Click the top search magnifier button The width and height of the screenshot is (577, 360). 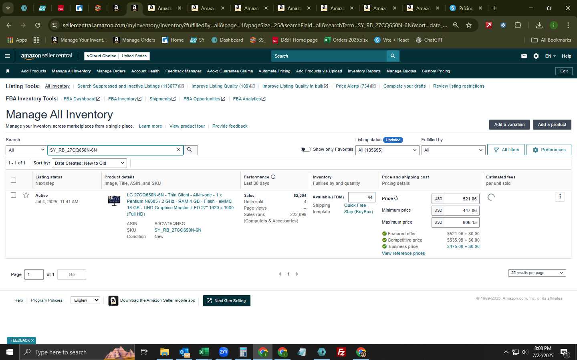pos(393,56)
